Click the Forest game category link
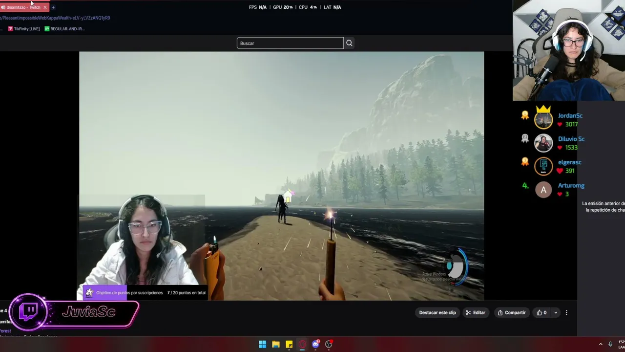Viewport: 625px width, 352px height. (5, 331)
